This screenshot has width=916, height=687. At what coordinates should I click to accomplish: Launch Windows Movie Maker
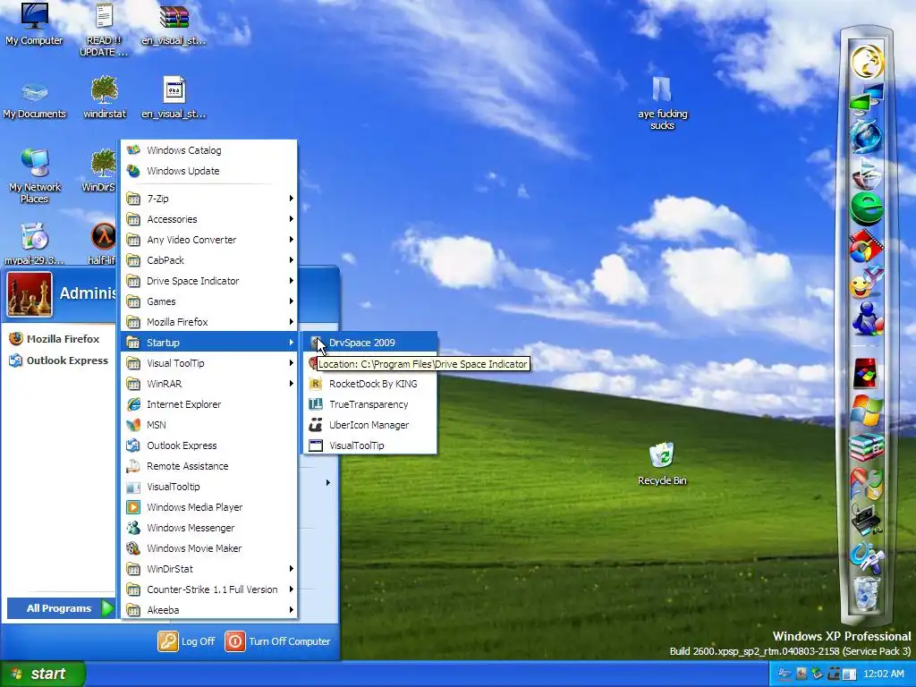tap(209, 548)
